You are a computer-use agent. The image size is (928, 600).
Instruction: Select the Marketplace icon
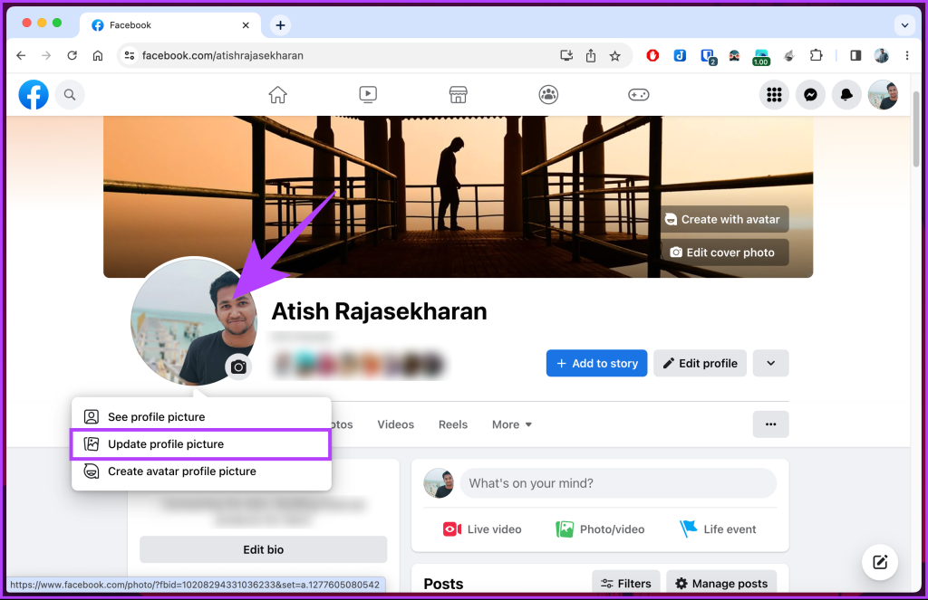pos(458,94)
